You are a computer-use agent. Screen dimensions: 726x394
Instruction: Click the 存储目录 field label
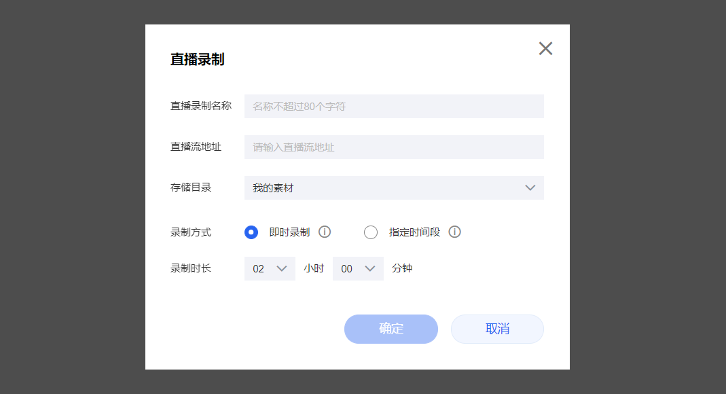[x=191, y=187]
